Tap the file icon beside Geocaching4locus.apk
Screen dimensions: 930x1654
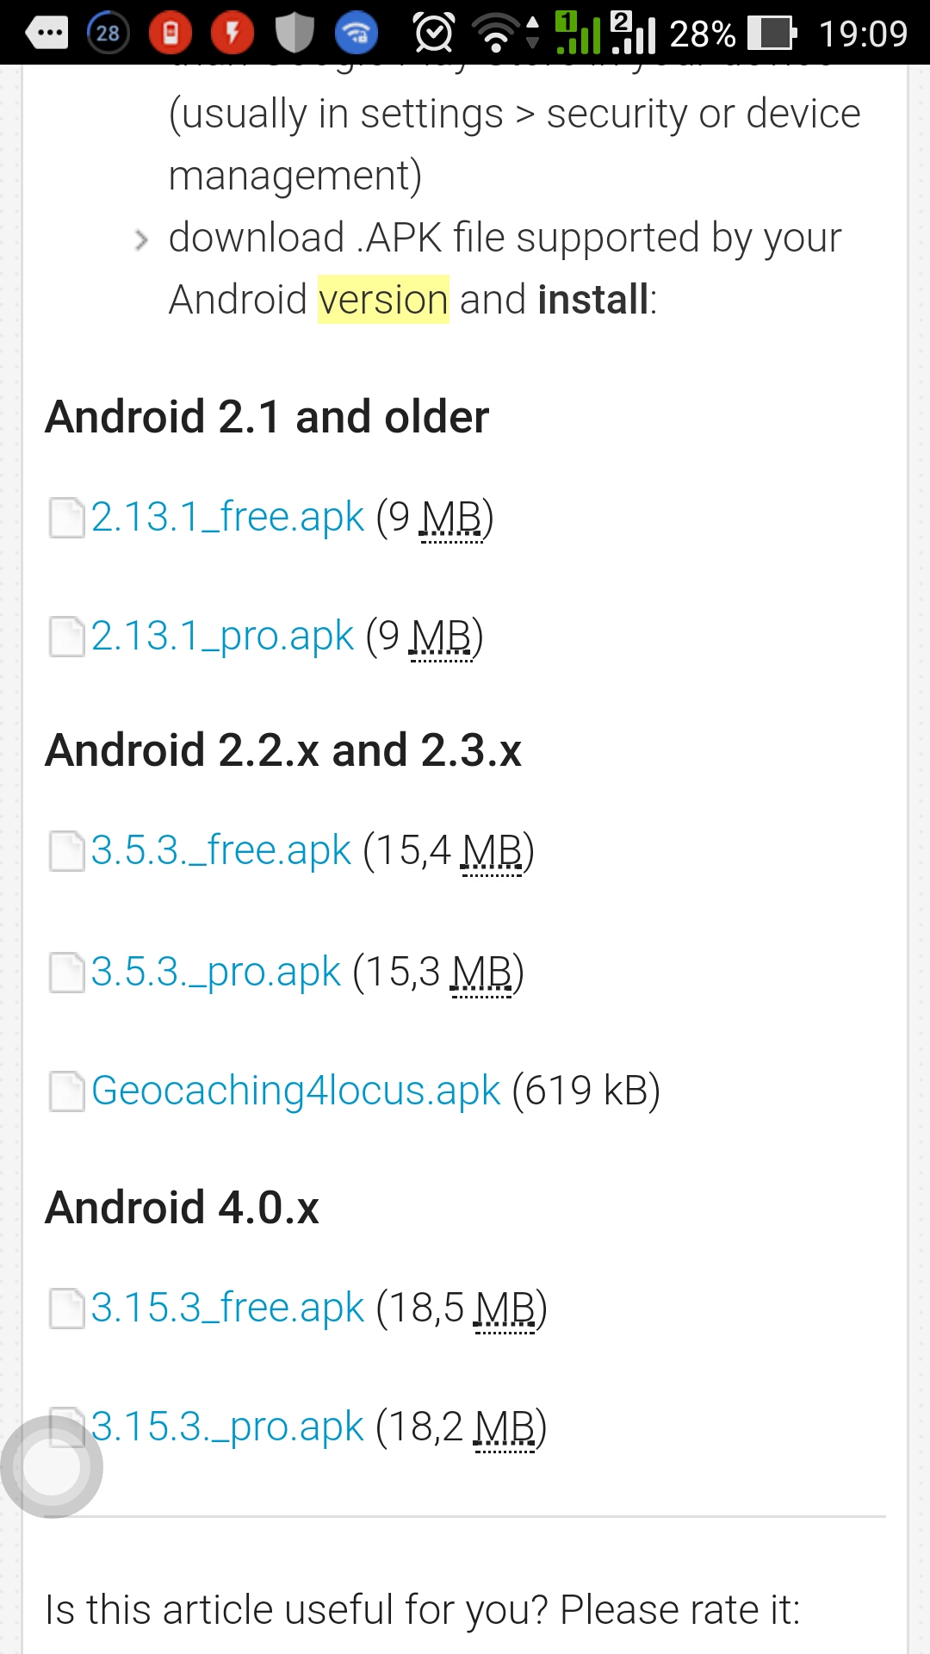[66, 1091]
